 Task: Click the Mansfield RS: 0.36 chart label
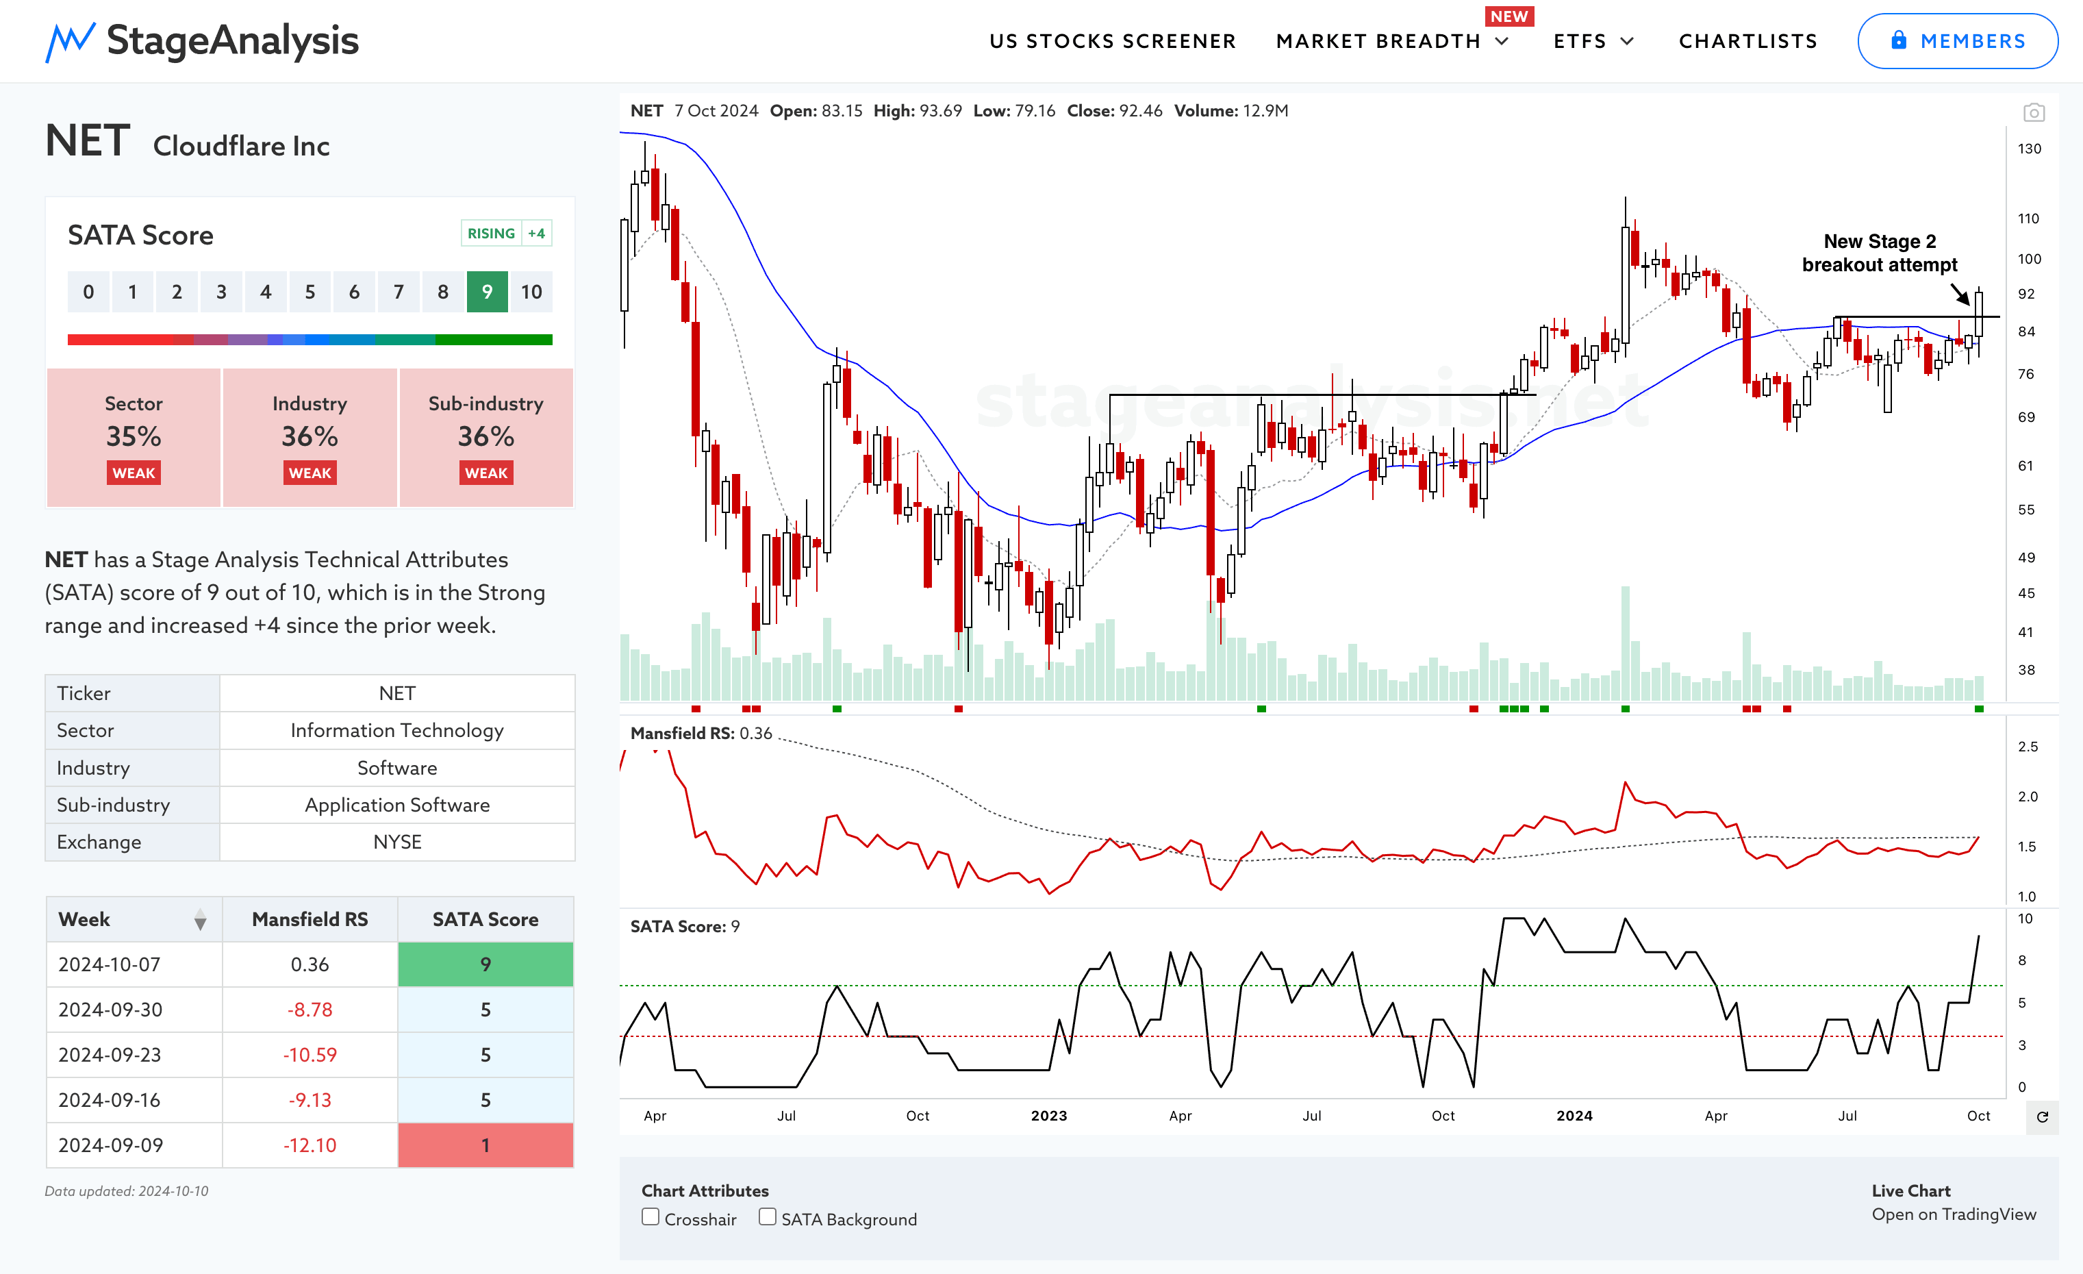tap(700, 734)
